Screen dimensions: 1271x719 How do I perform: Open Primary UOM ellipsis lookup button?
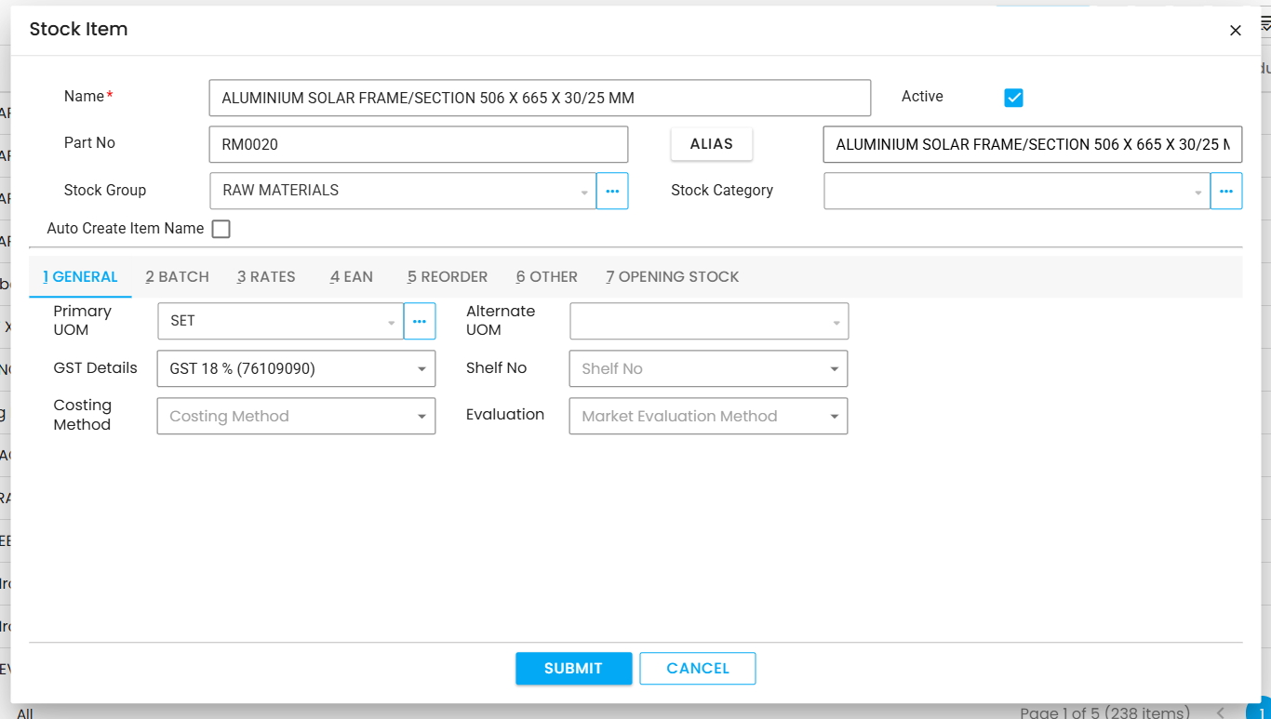click(x=420, y=321)
